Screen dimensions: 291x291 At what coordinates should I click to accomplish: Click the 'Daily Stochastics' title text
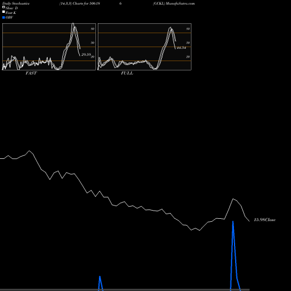(x=16, y=3)
